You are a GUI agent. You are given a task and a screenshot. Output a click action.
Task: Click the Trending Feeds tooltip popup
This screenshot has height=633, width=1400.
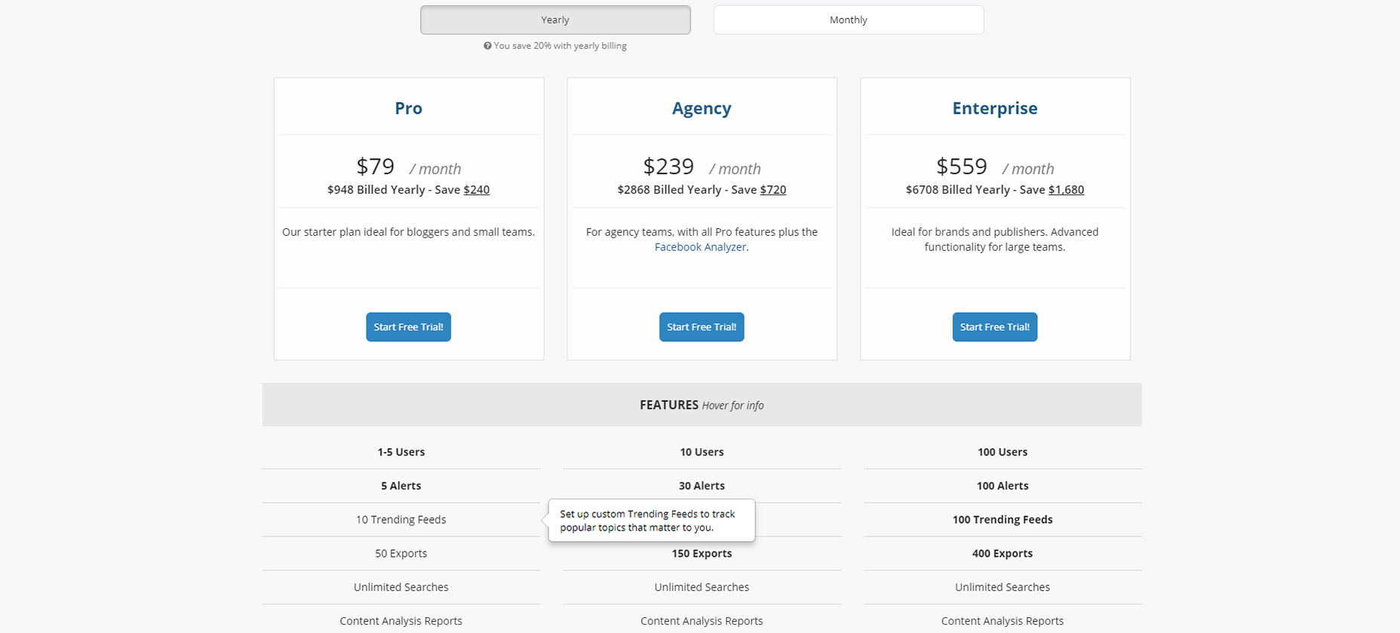click(x=651, y=521)
